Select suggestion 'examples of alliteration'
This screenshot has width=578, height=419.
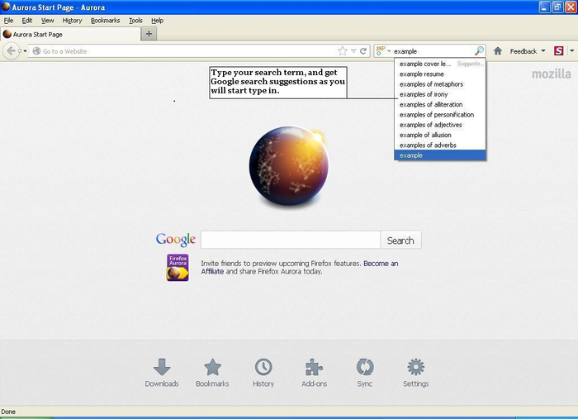click(x=440, y=104)
